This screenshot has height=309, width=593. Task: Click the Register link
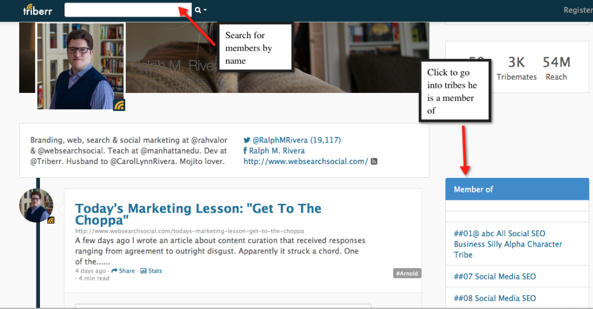coord(578,10)
